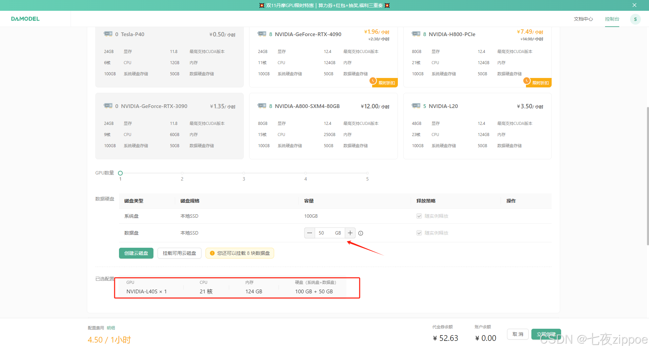Select the NVIDIA-H800-PCIe card
This screenshot has height=350, width=649.
pyautogui.click(x=477, y=57)
